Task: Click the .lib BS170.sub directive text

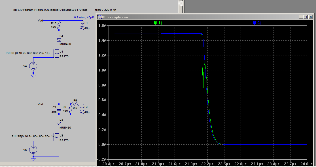Action: coord(50,10)
